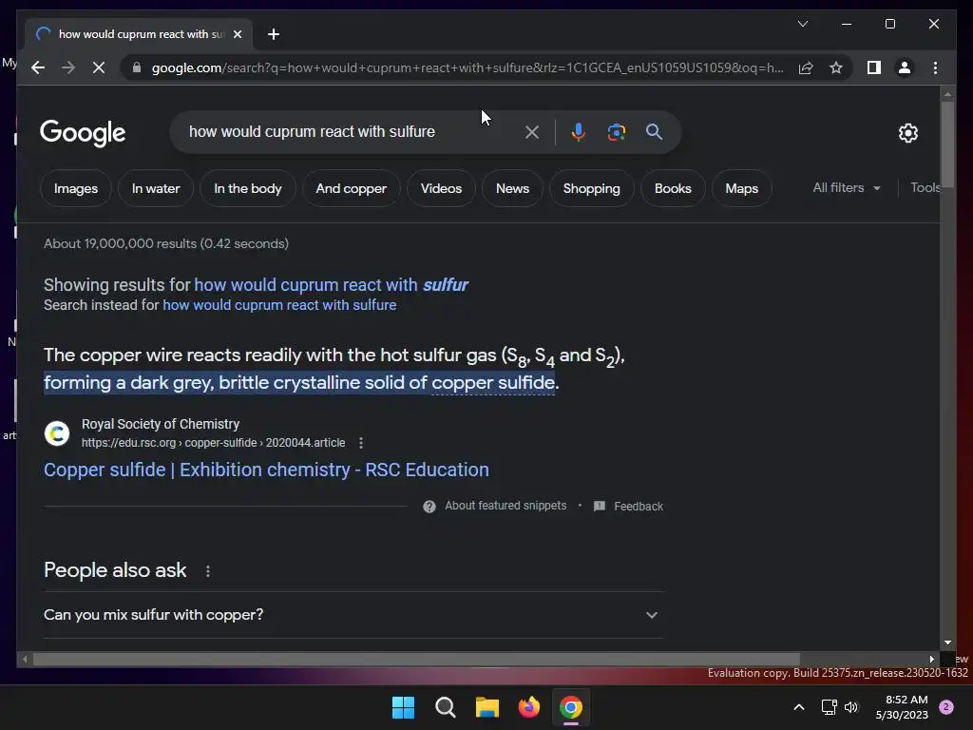Screen dimensions: 973x730
Task: Search instead for original 'sulfure' query
Action: coord(279,305)
